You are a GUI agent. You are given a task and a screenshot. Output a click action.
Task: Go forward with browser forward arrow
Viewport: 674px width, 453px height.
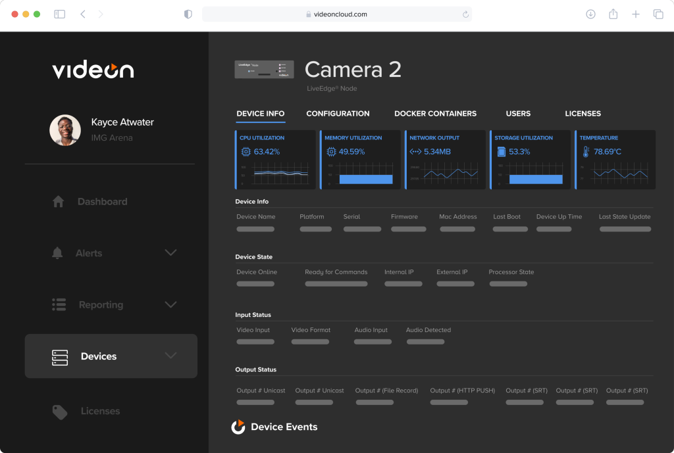[x=101, y=14]
